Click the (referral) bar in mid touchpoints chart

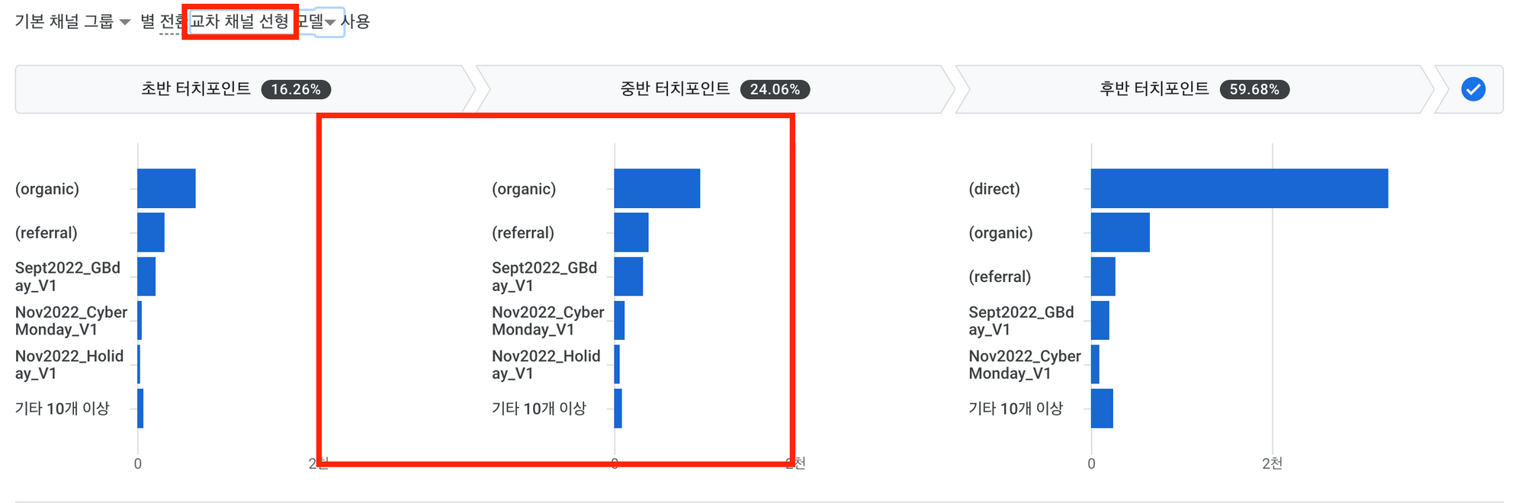coord(631,232)
